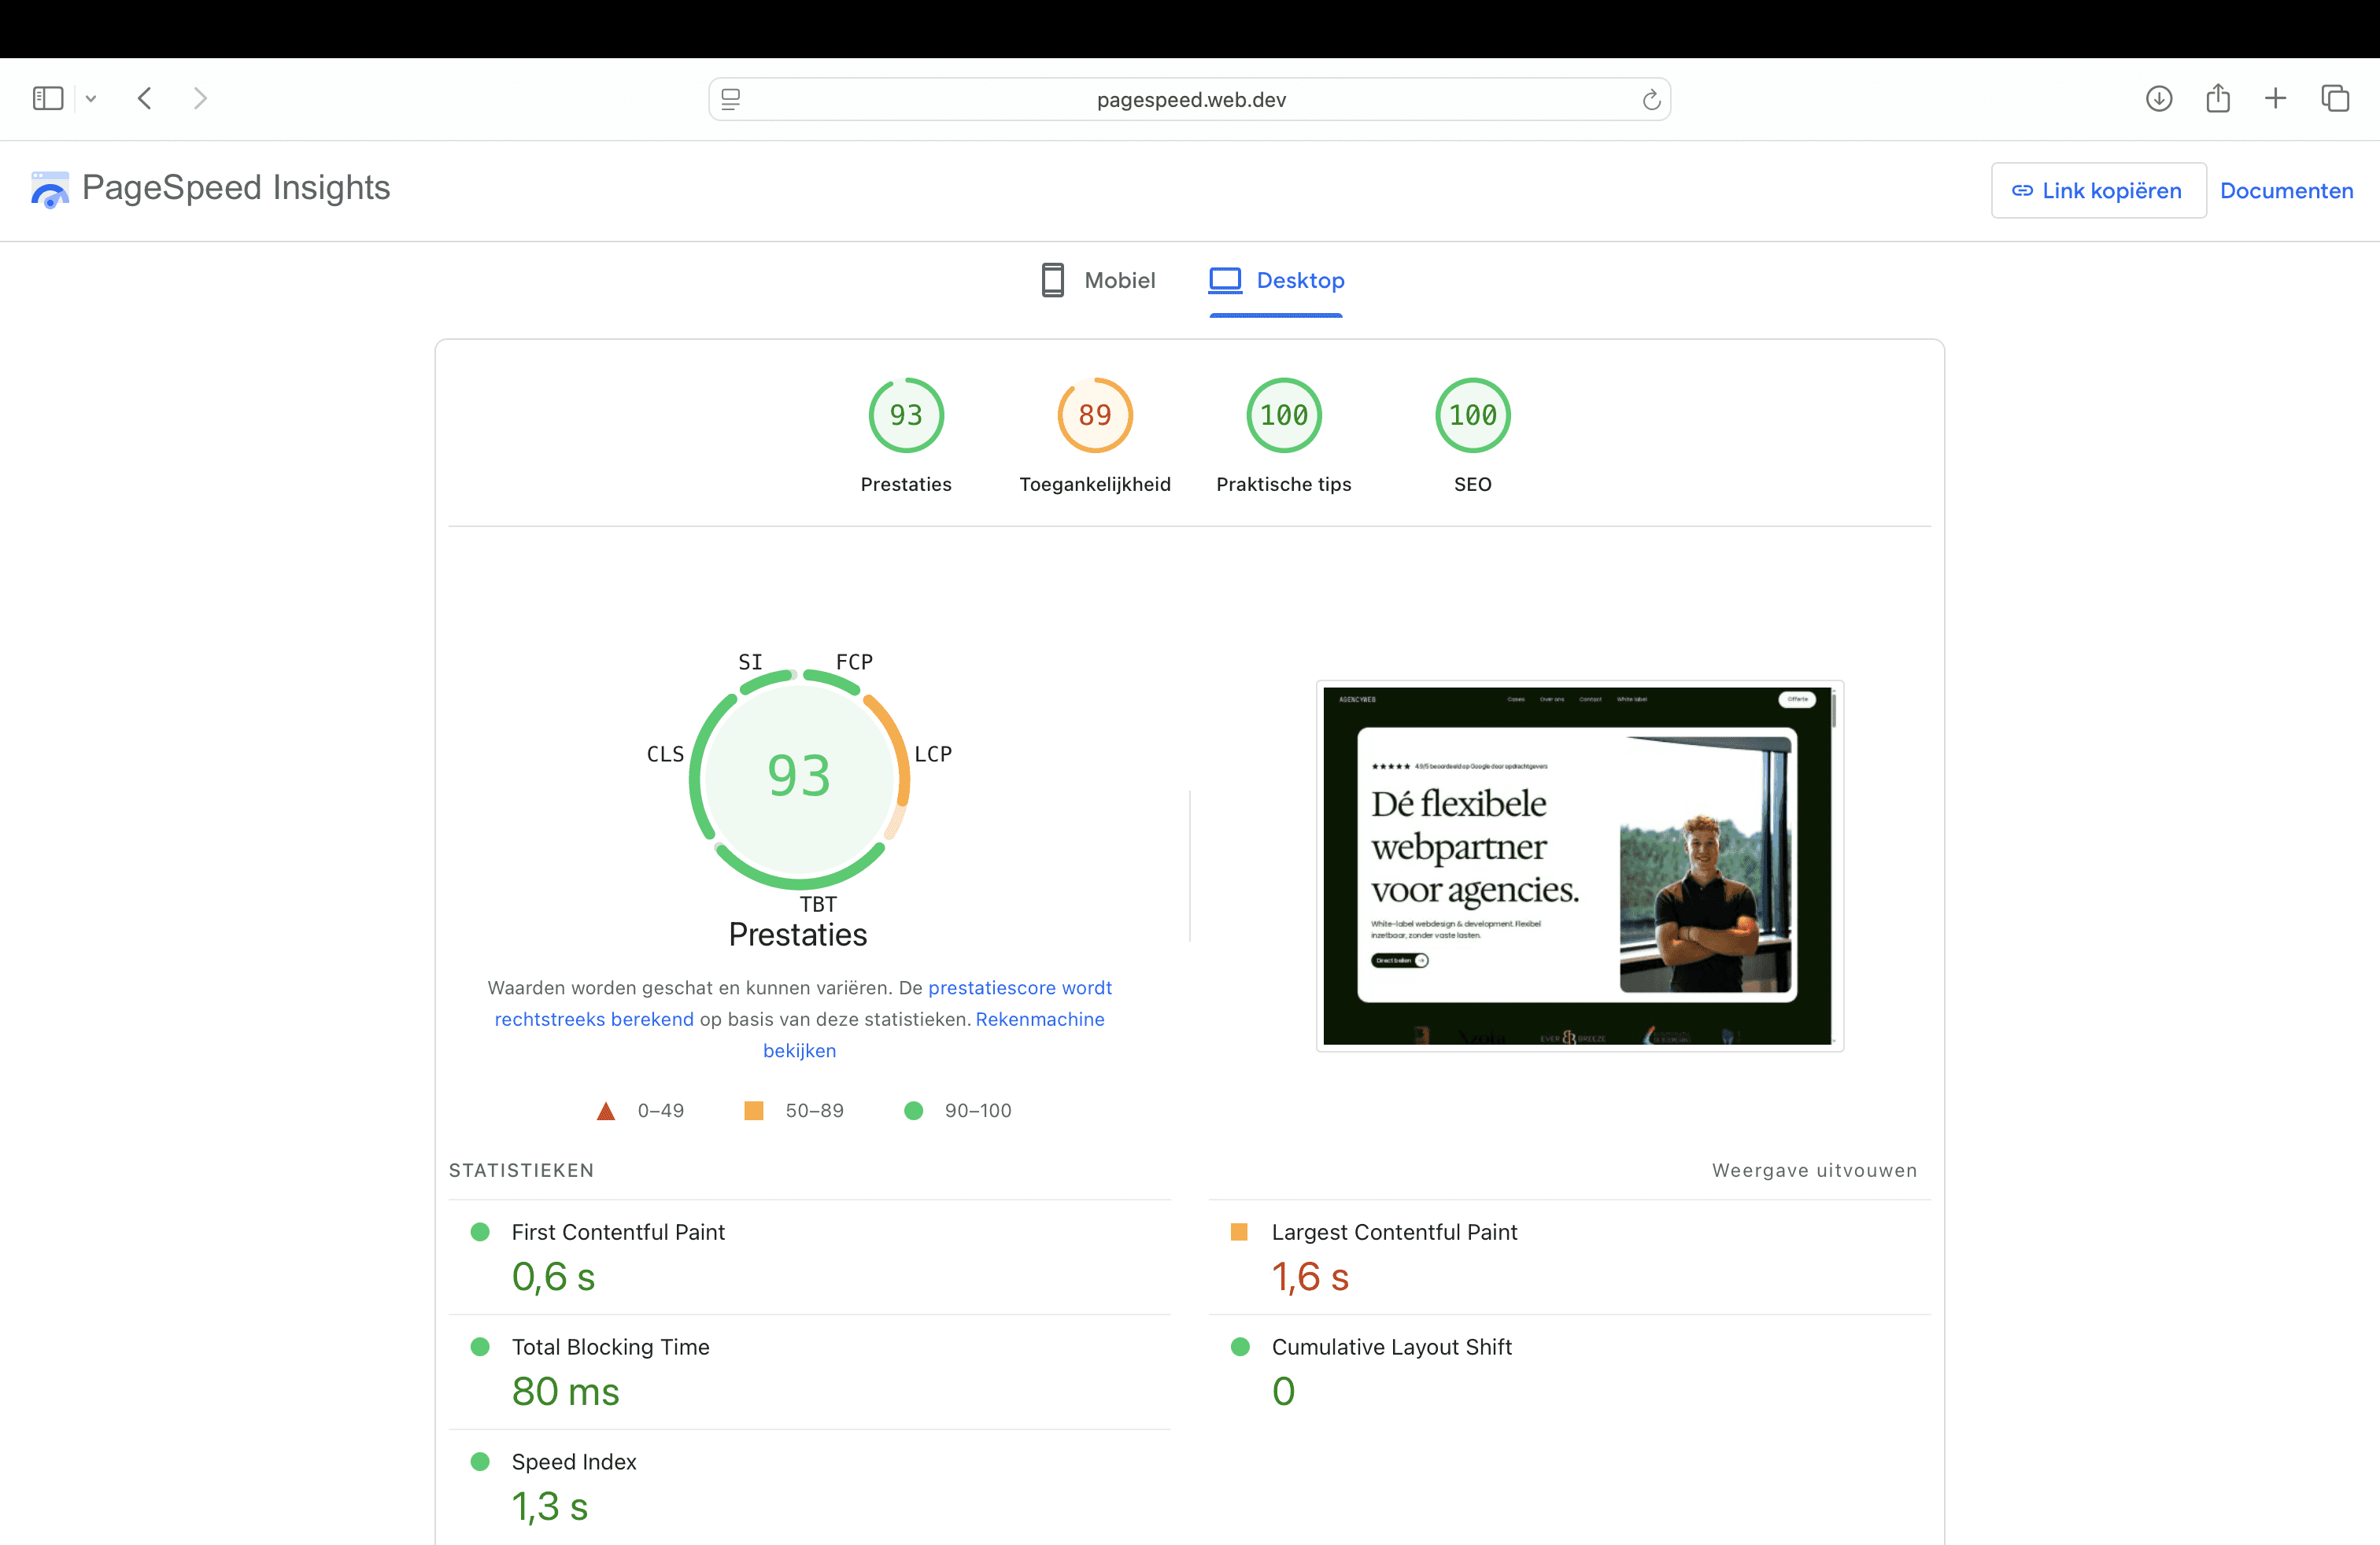2380x1545 pixels.
Task: Open the Documenten link
Action: point(2286,190)
